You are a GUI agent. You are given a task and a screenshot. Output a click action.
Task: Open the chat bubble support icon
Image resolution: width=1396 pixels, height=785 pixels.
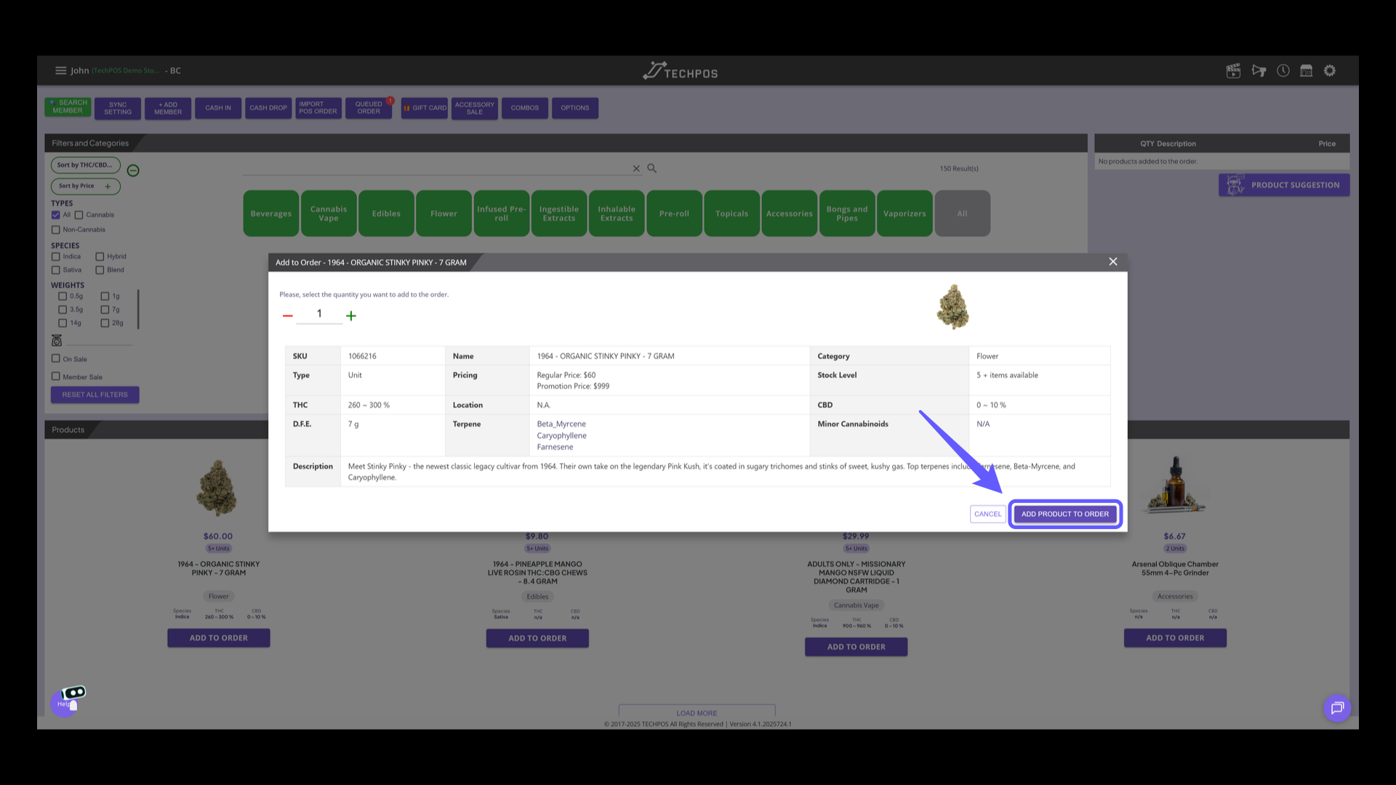[1337, 708]
